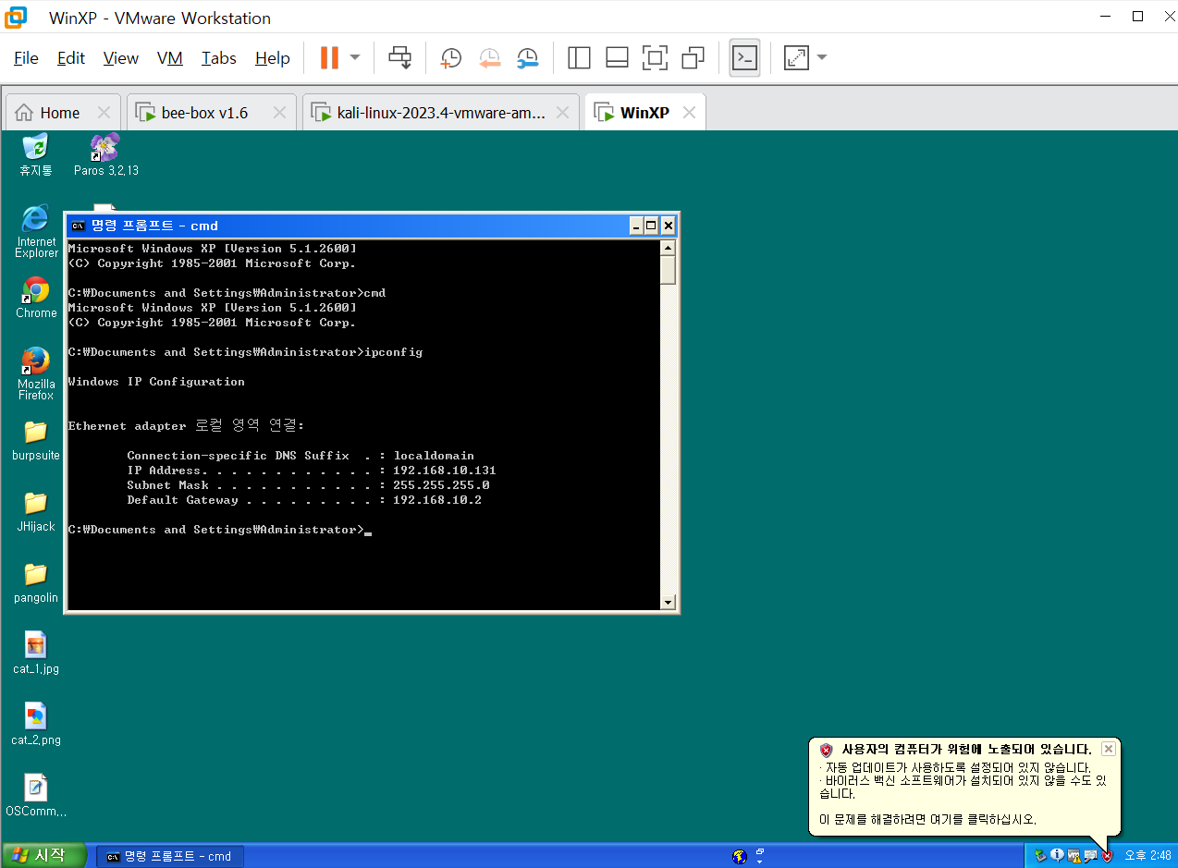Click cmd window scrollbar down arrow
Image resolution: width=1178 pixels, height=868 pixels.
pyautogui.click(x=669, y=603)
